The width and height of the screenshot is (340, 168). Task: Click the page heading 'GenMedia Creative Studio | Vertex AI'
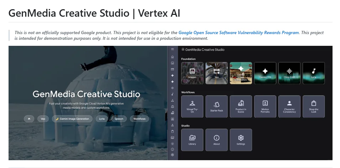[x=94, y=13]
